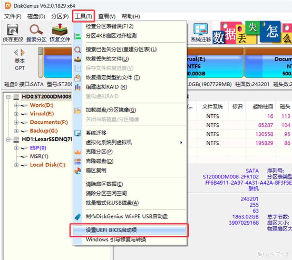This screenshot has width=292, height=260.
Task: Open the 查看(V) menu
Action: (x=107, y=16)
